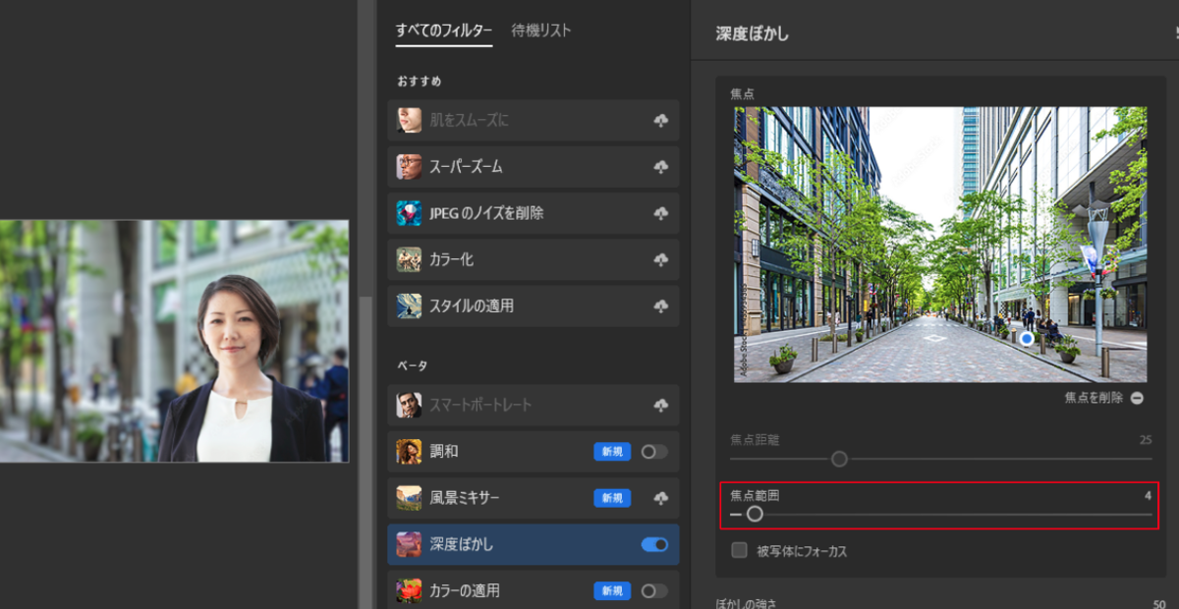This screenshot has width=1179, height=609.
Task: Select the カラー化 filter label
Action: [451, 259]
